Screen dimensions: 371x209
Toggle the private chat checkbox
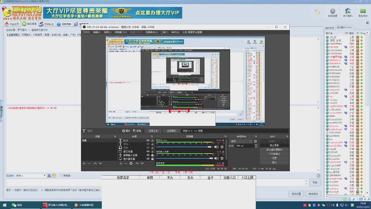coord(61,176)
